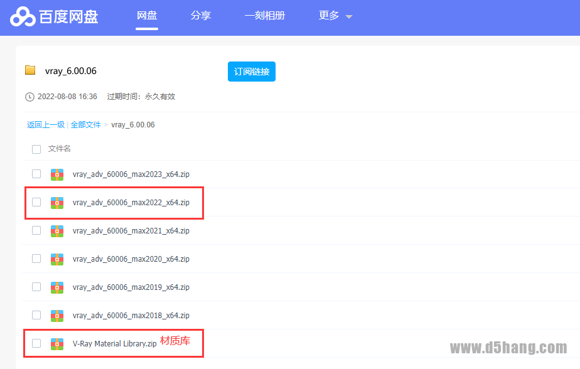Open the vray_adv_60006_max2021_x64.zip file name

tap(131, 231)
